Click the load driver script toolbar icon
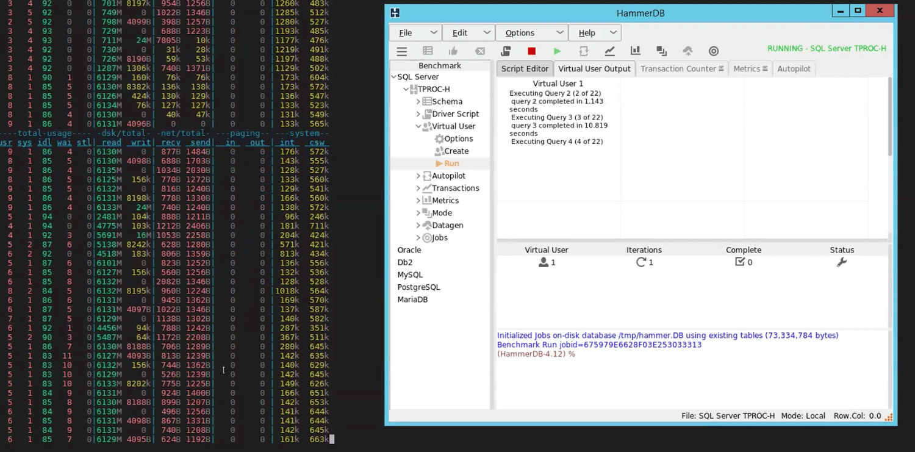This screenshot has height=452, width=915. click(506, 51)
